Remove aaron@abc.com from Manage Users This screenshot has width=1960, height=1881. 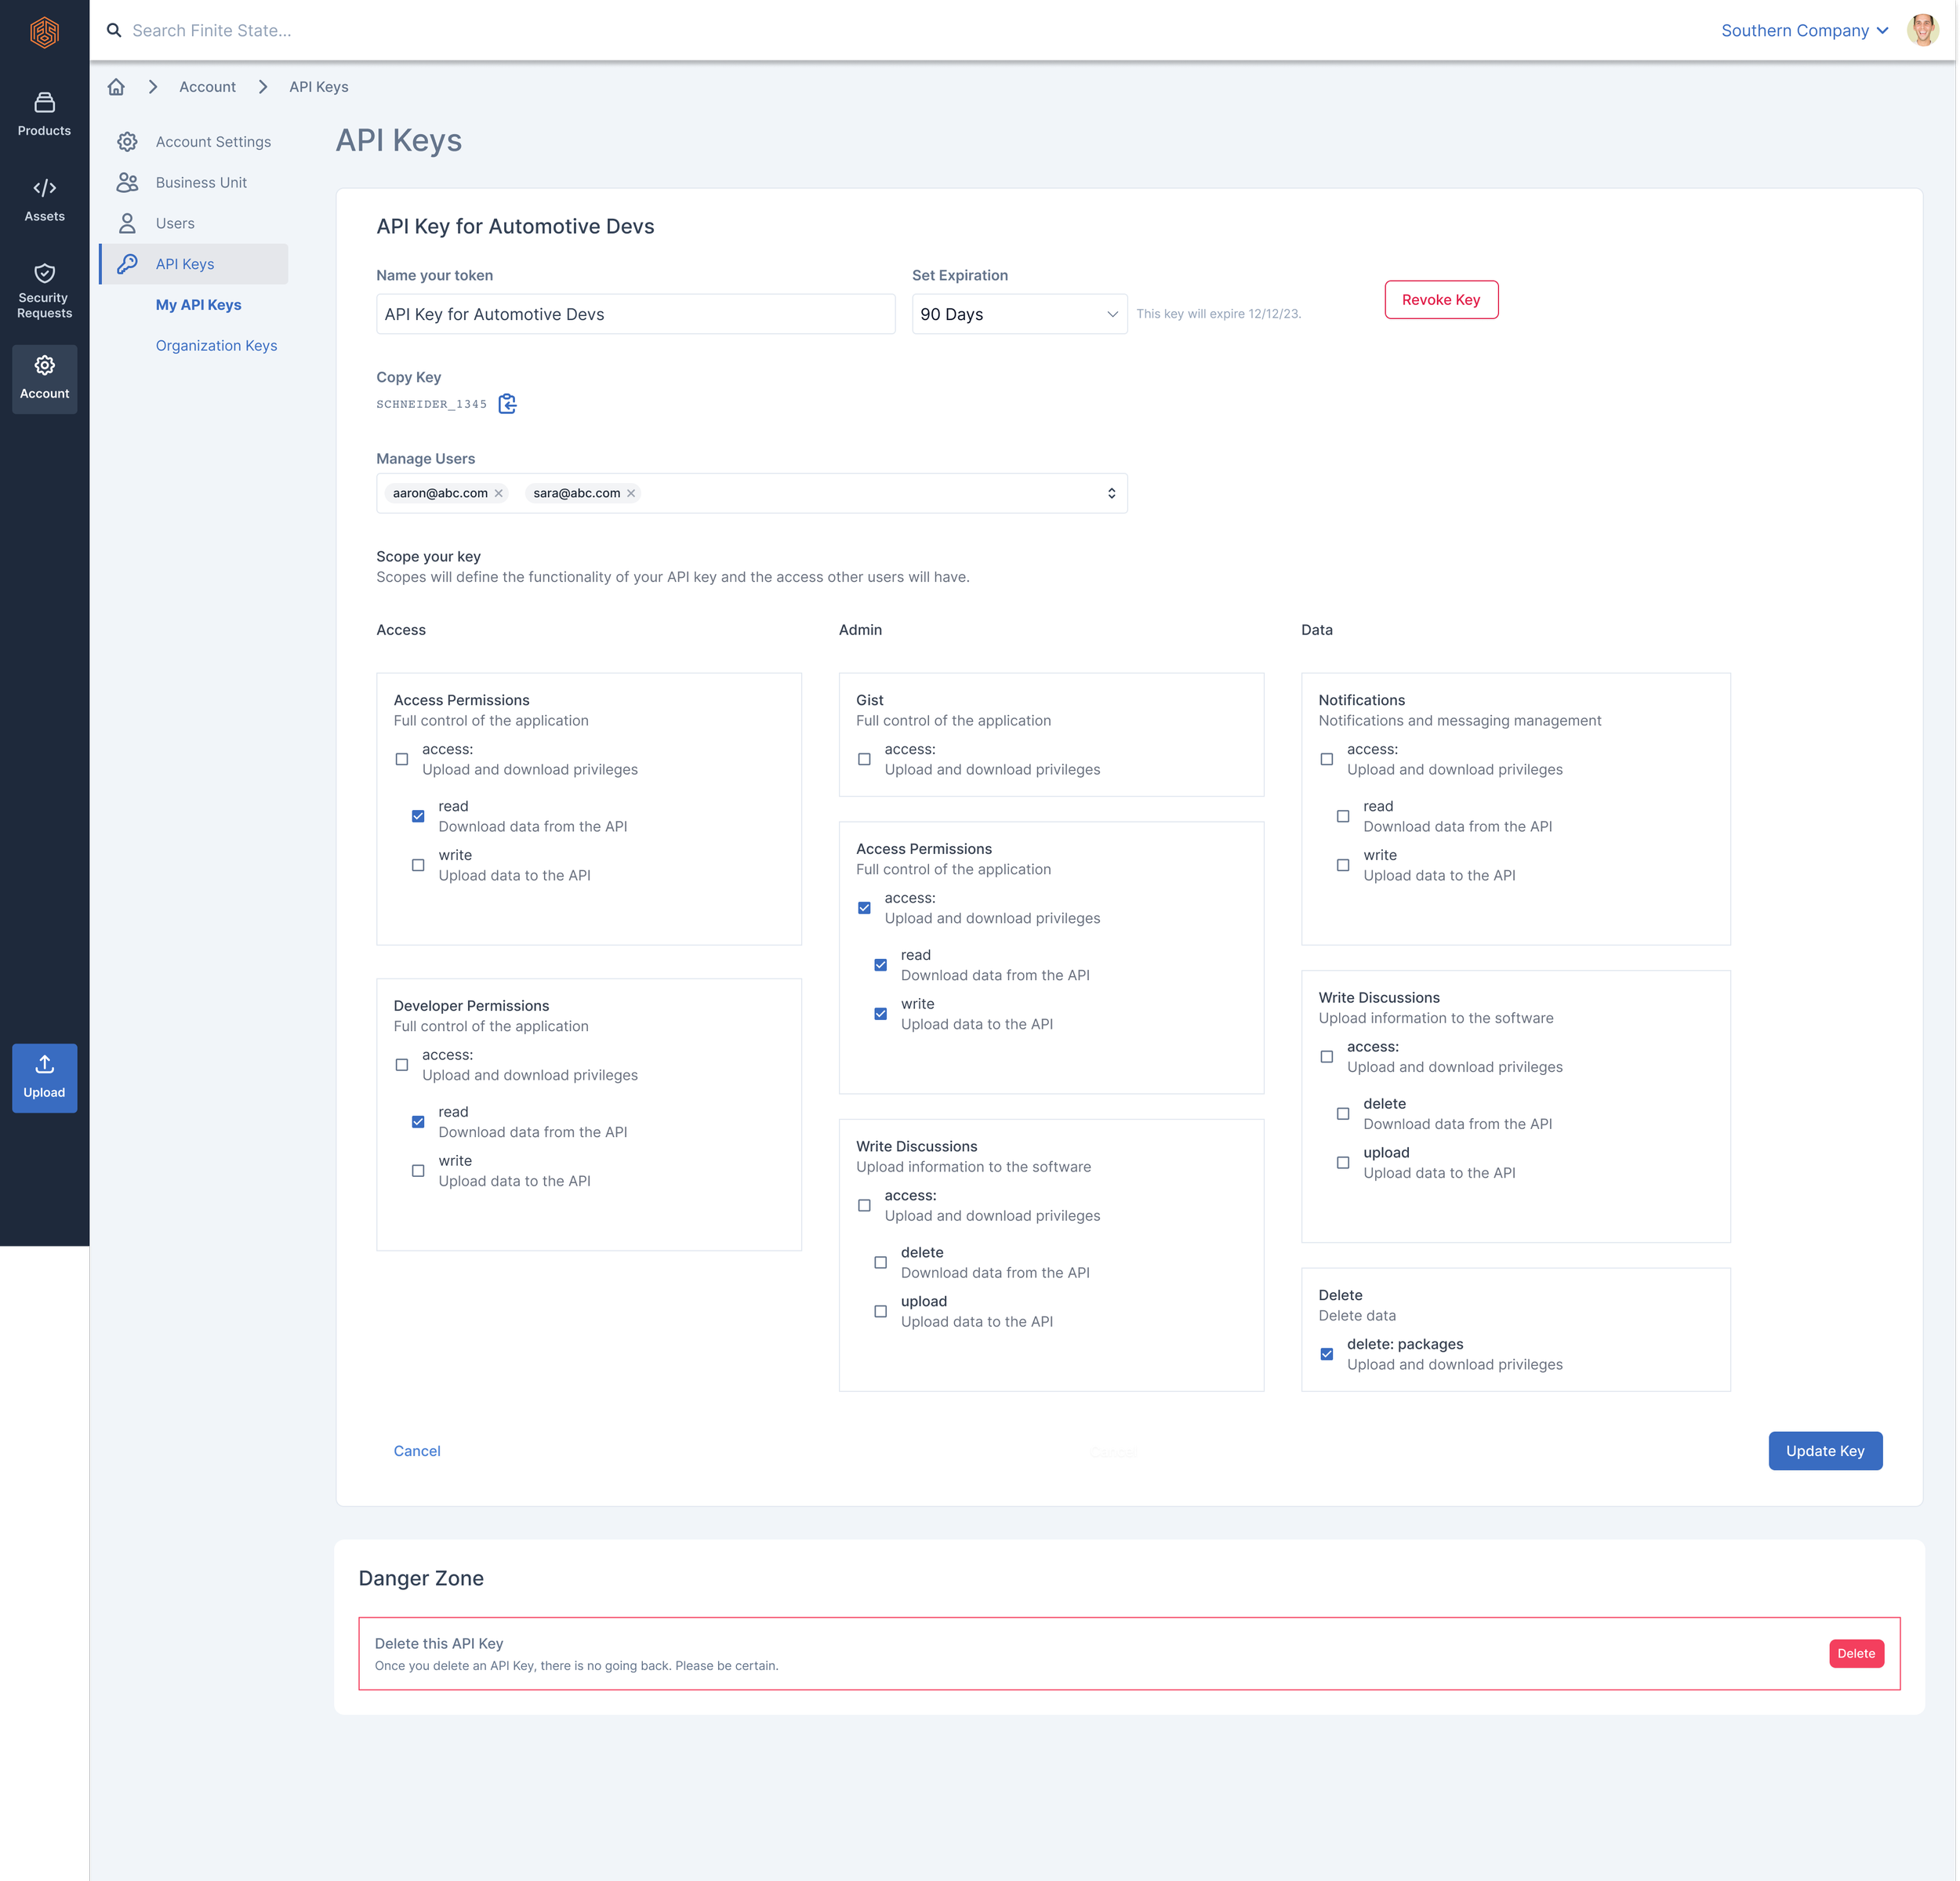pyautogui.click(x=499, y=493)
